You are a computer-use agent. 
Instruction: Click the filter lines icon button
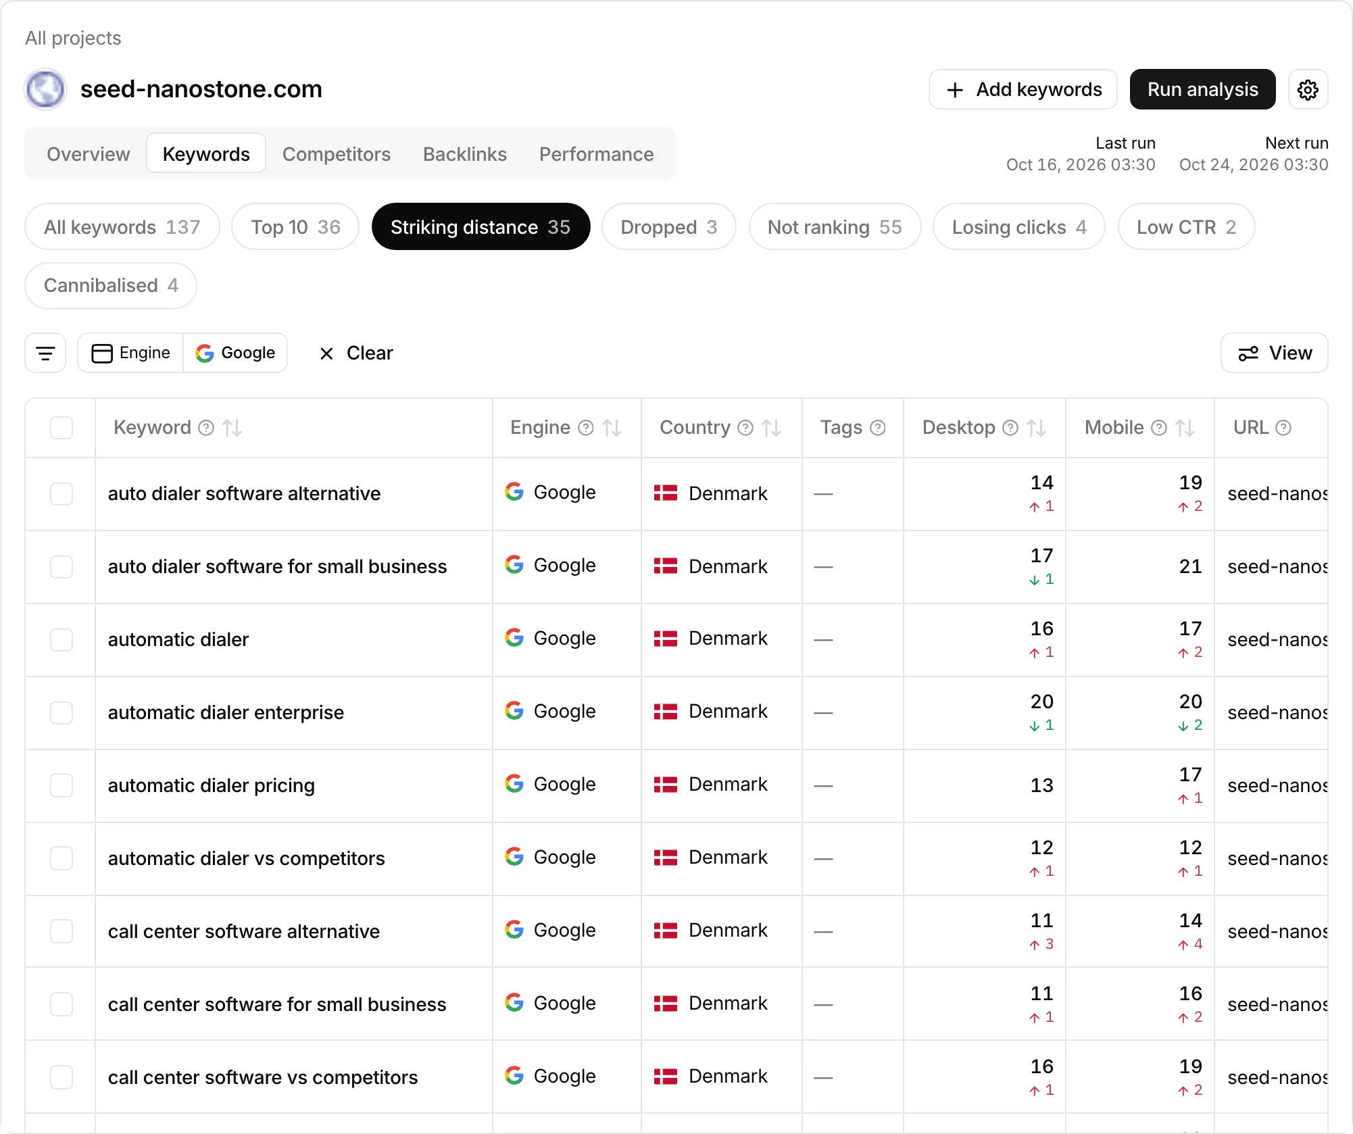coord(45,353)
